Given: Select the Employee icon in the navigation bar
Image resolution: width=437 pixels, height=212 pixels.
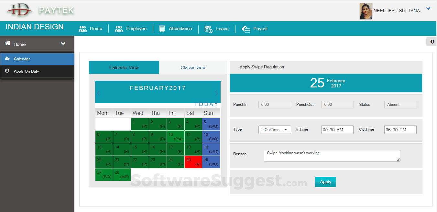Looking at the screenshot, I should coord(119,28).
